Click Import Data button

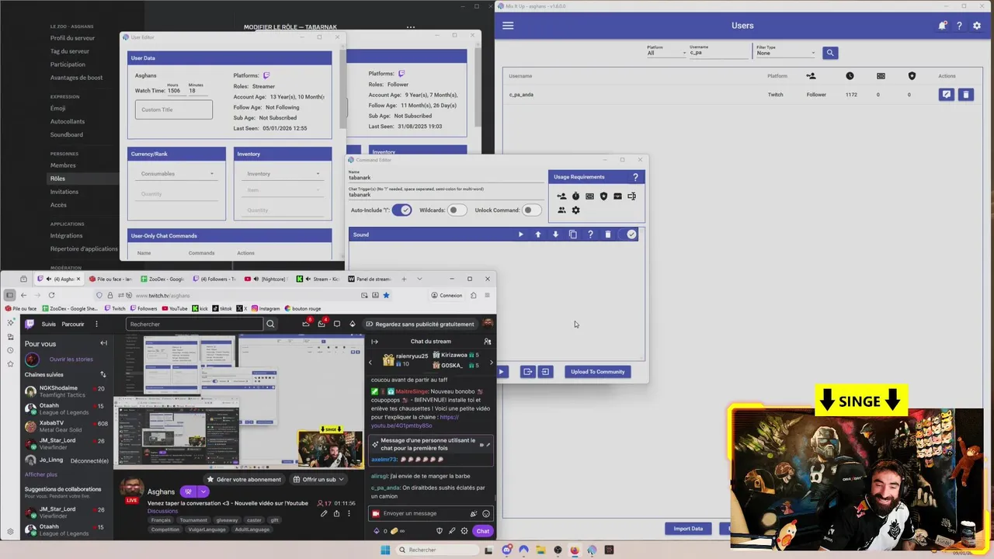(x=688, y=529)
